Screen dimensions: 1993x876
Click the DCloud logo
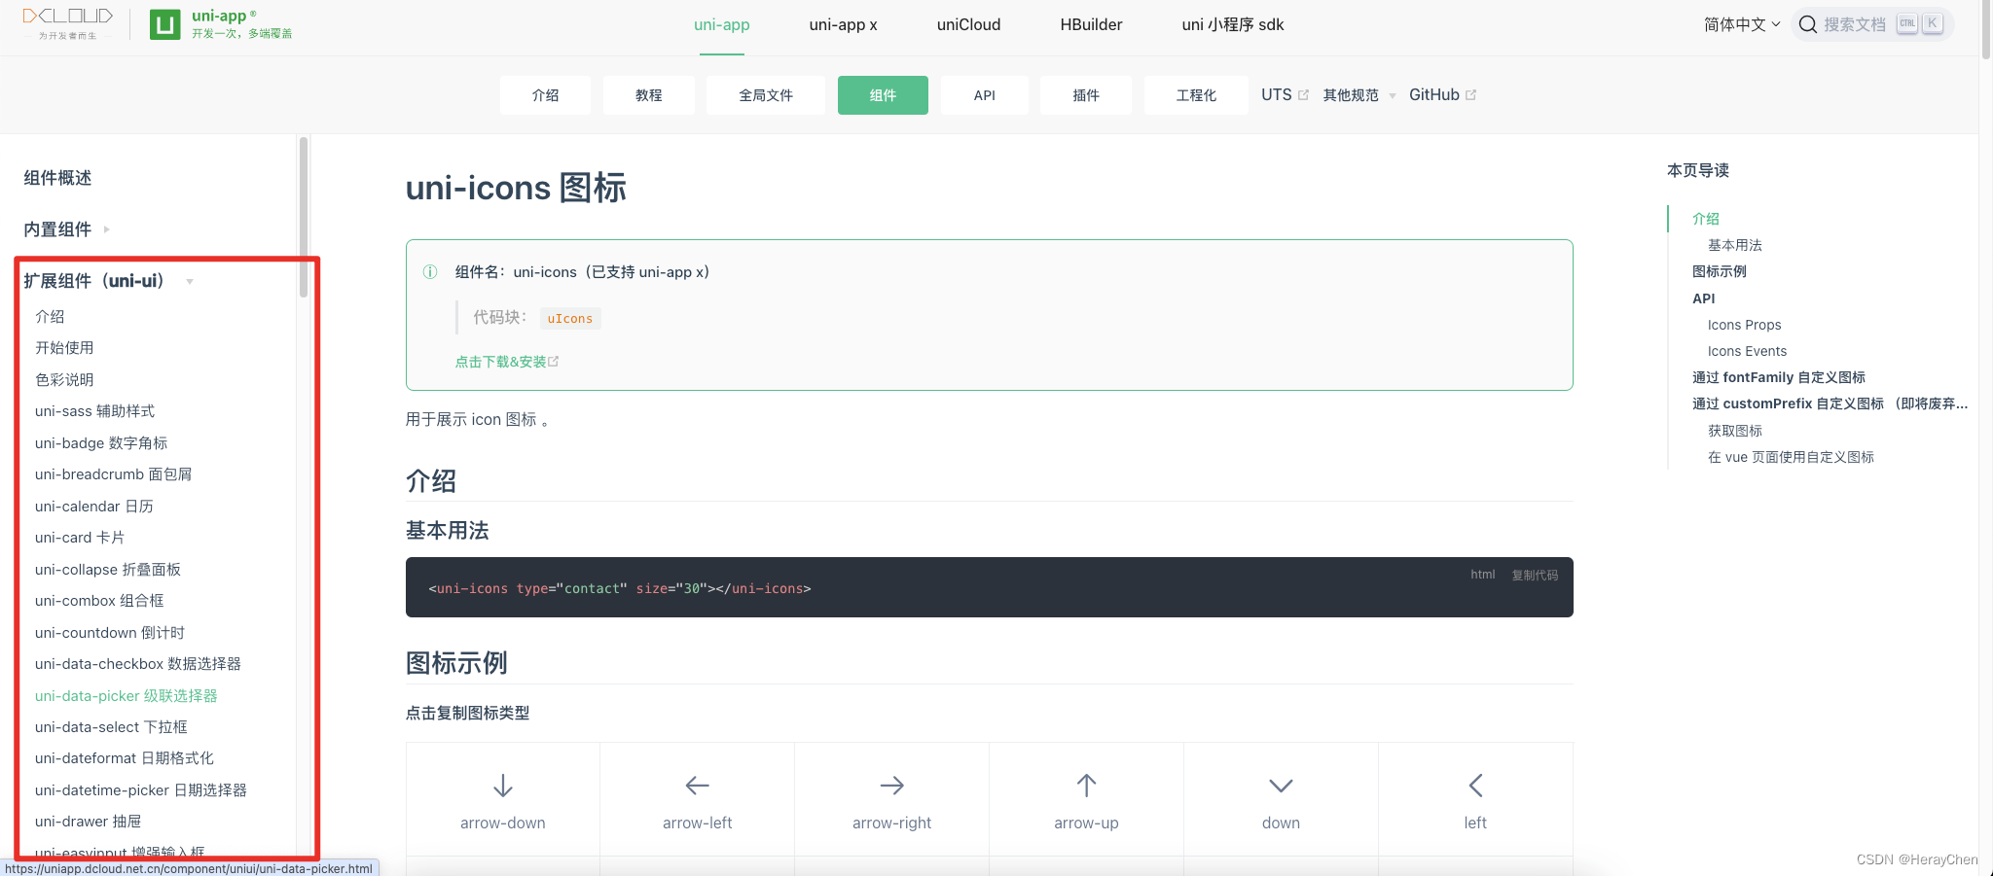[x=68, y=23]
